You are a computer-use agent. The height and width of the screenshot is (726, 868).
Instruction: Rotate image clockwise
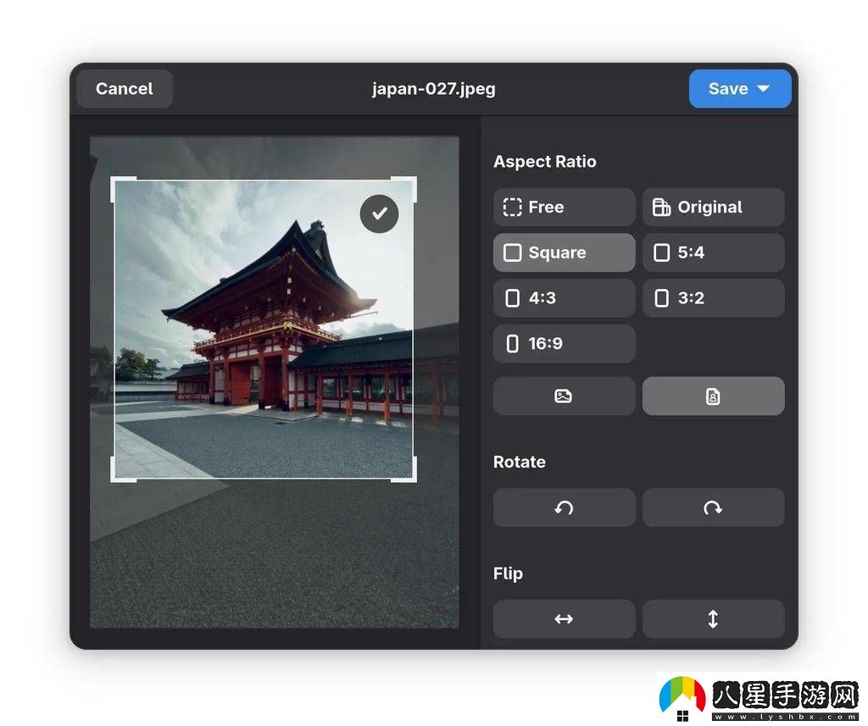713,507
